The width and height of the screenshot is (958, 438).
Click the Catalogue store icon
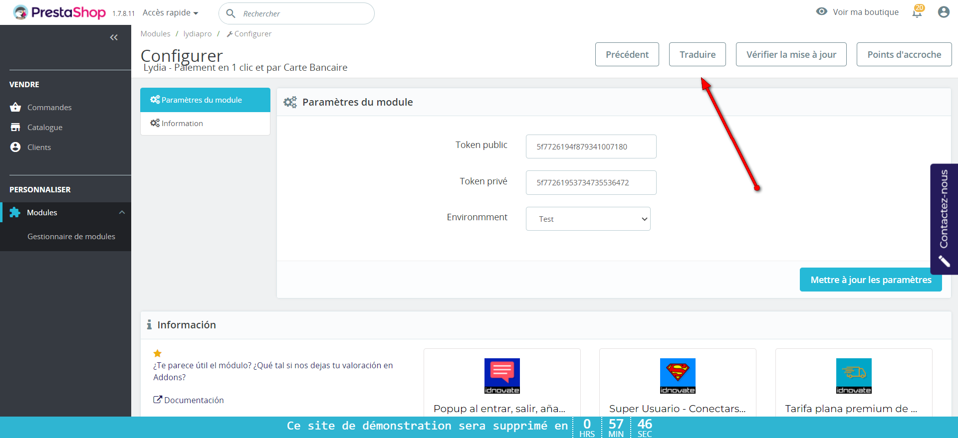[x=15, y=127]
